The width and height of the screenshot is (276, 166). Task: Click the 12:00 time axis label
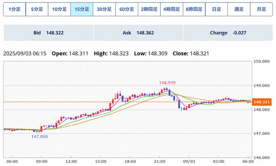click(71, 161)
